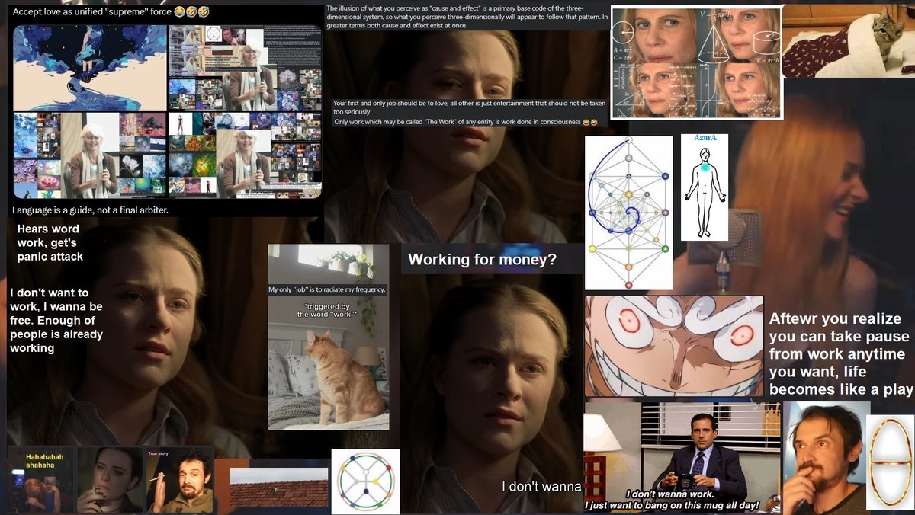This screenshot has width=915, height=515.
Task: Select the grinning anime face with red eyes
Action: (x=674, y=346)
